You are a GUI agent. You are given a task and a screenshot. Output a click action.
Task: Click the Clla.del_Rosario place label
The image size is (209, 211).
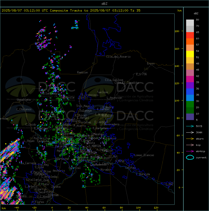(x=118, y=57)
